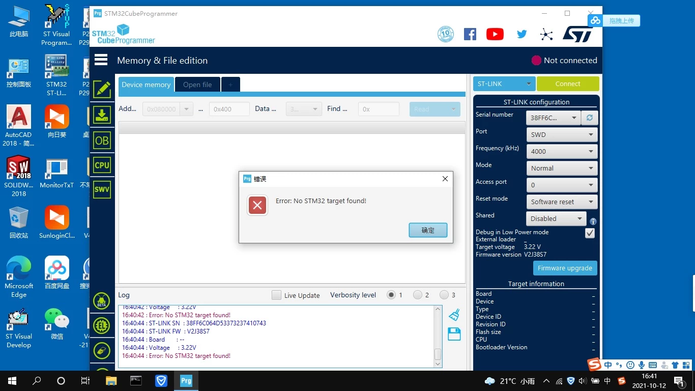Screen dimensions: 695x391
Task: Switch to the Open file tab
Action: [197, 85]
